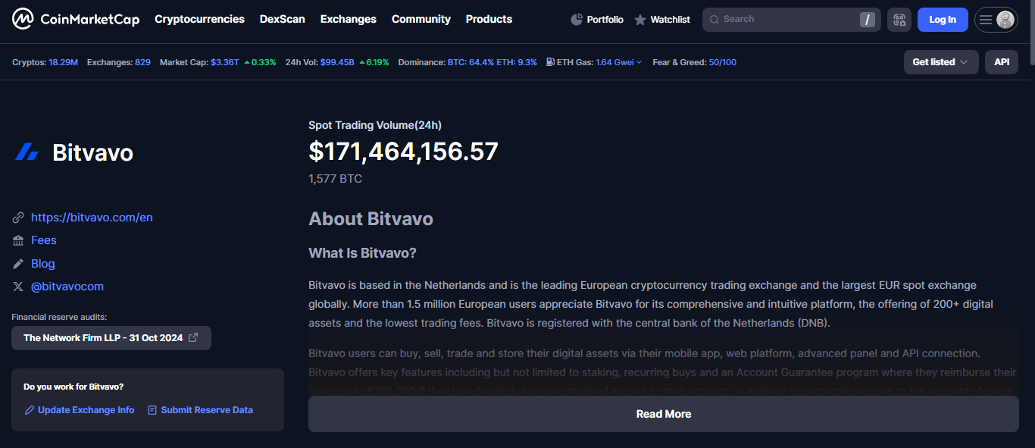This screenshot has height=448, width=1035.
Task: Click the 24h Vol value $99.45B
Action: (337, 62)
